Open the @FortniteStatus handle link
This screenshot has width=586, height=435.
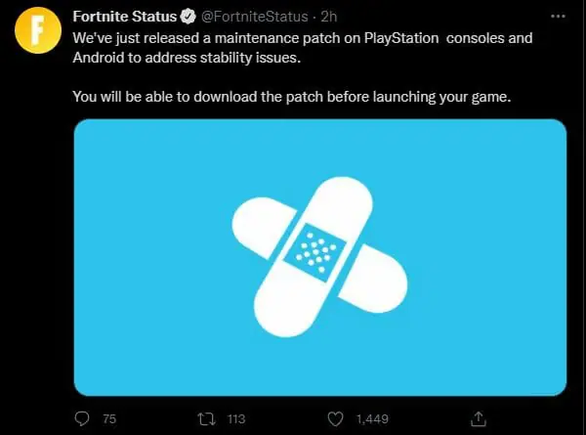tap(255, 17)
